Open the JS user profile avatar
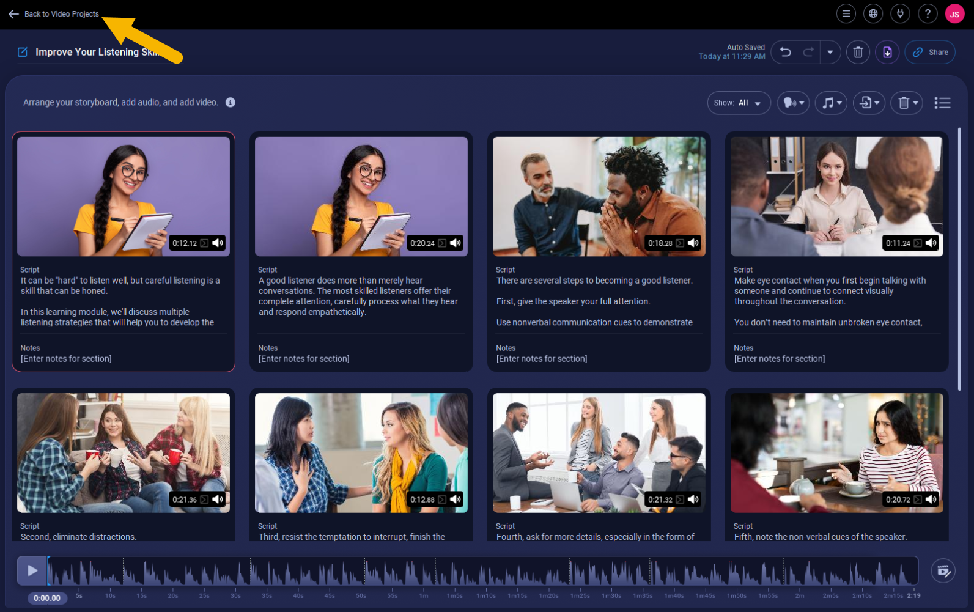 [x=954, y=13]
